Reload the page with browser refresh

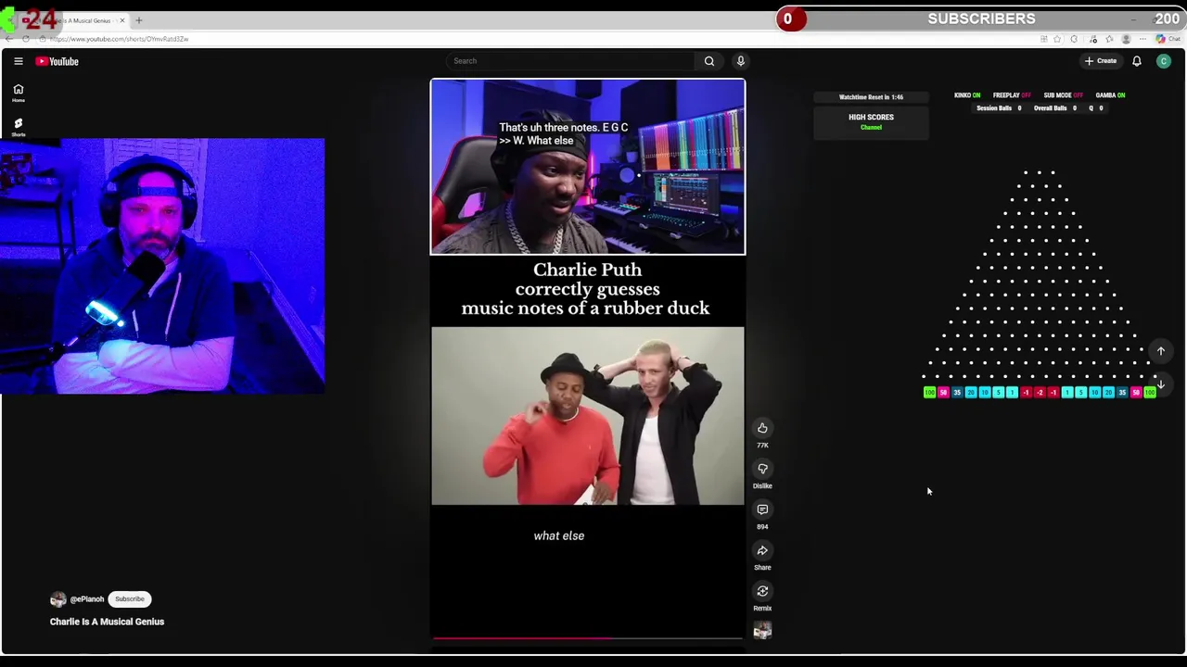tap(25, 39)
